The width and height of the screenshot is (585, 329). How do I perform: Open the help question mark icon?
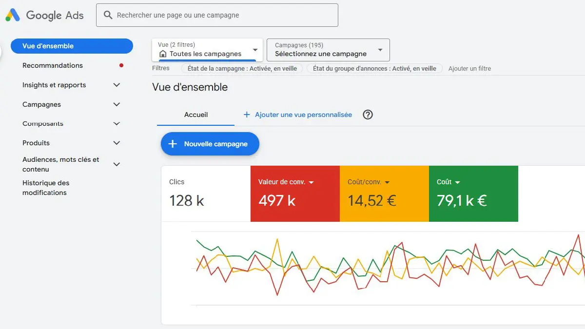pos(368,115)
